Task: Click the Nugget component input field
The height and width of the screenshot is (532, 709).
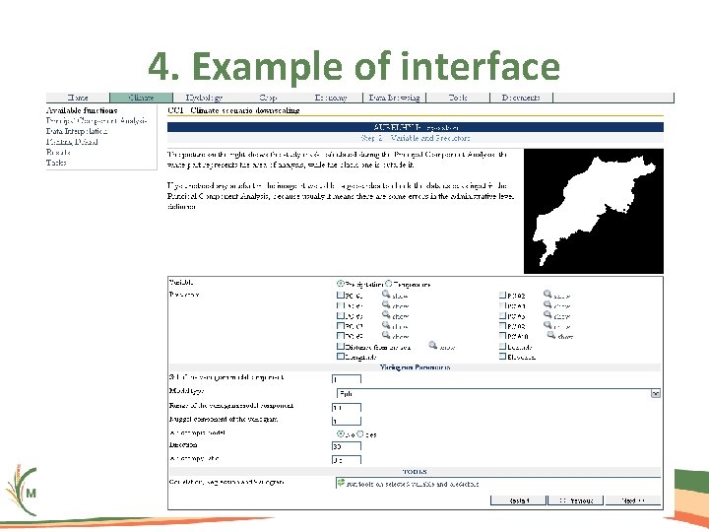Action: [347, 422]
